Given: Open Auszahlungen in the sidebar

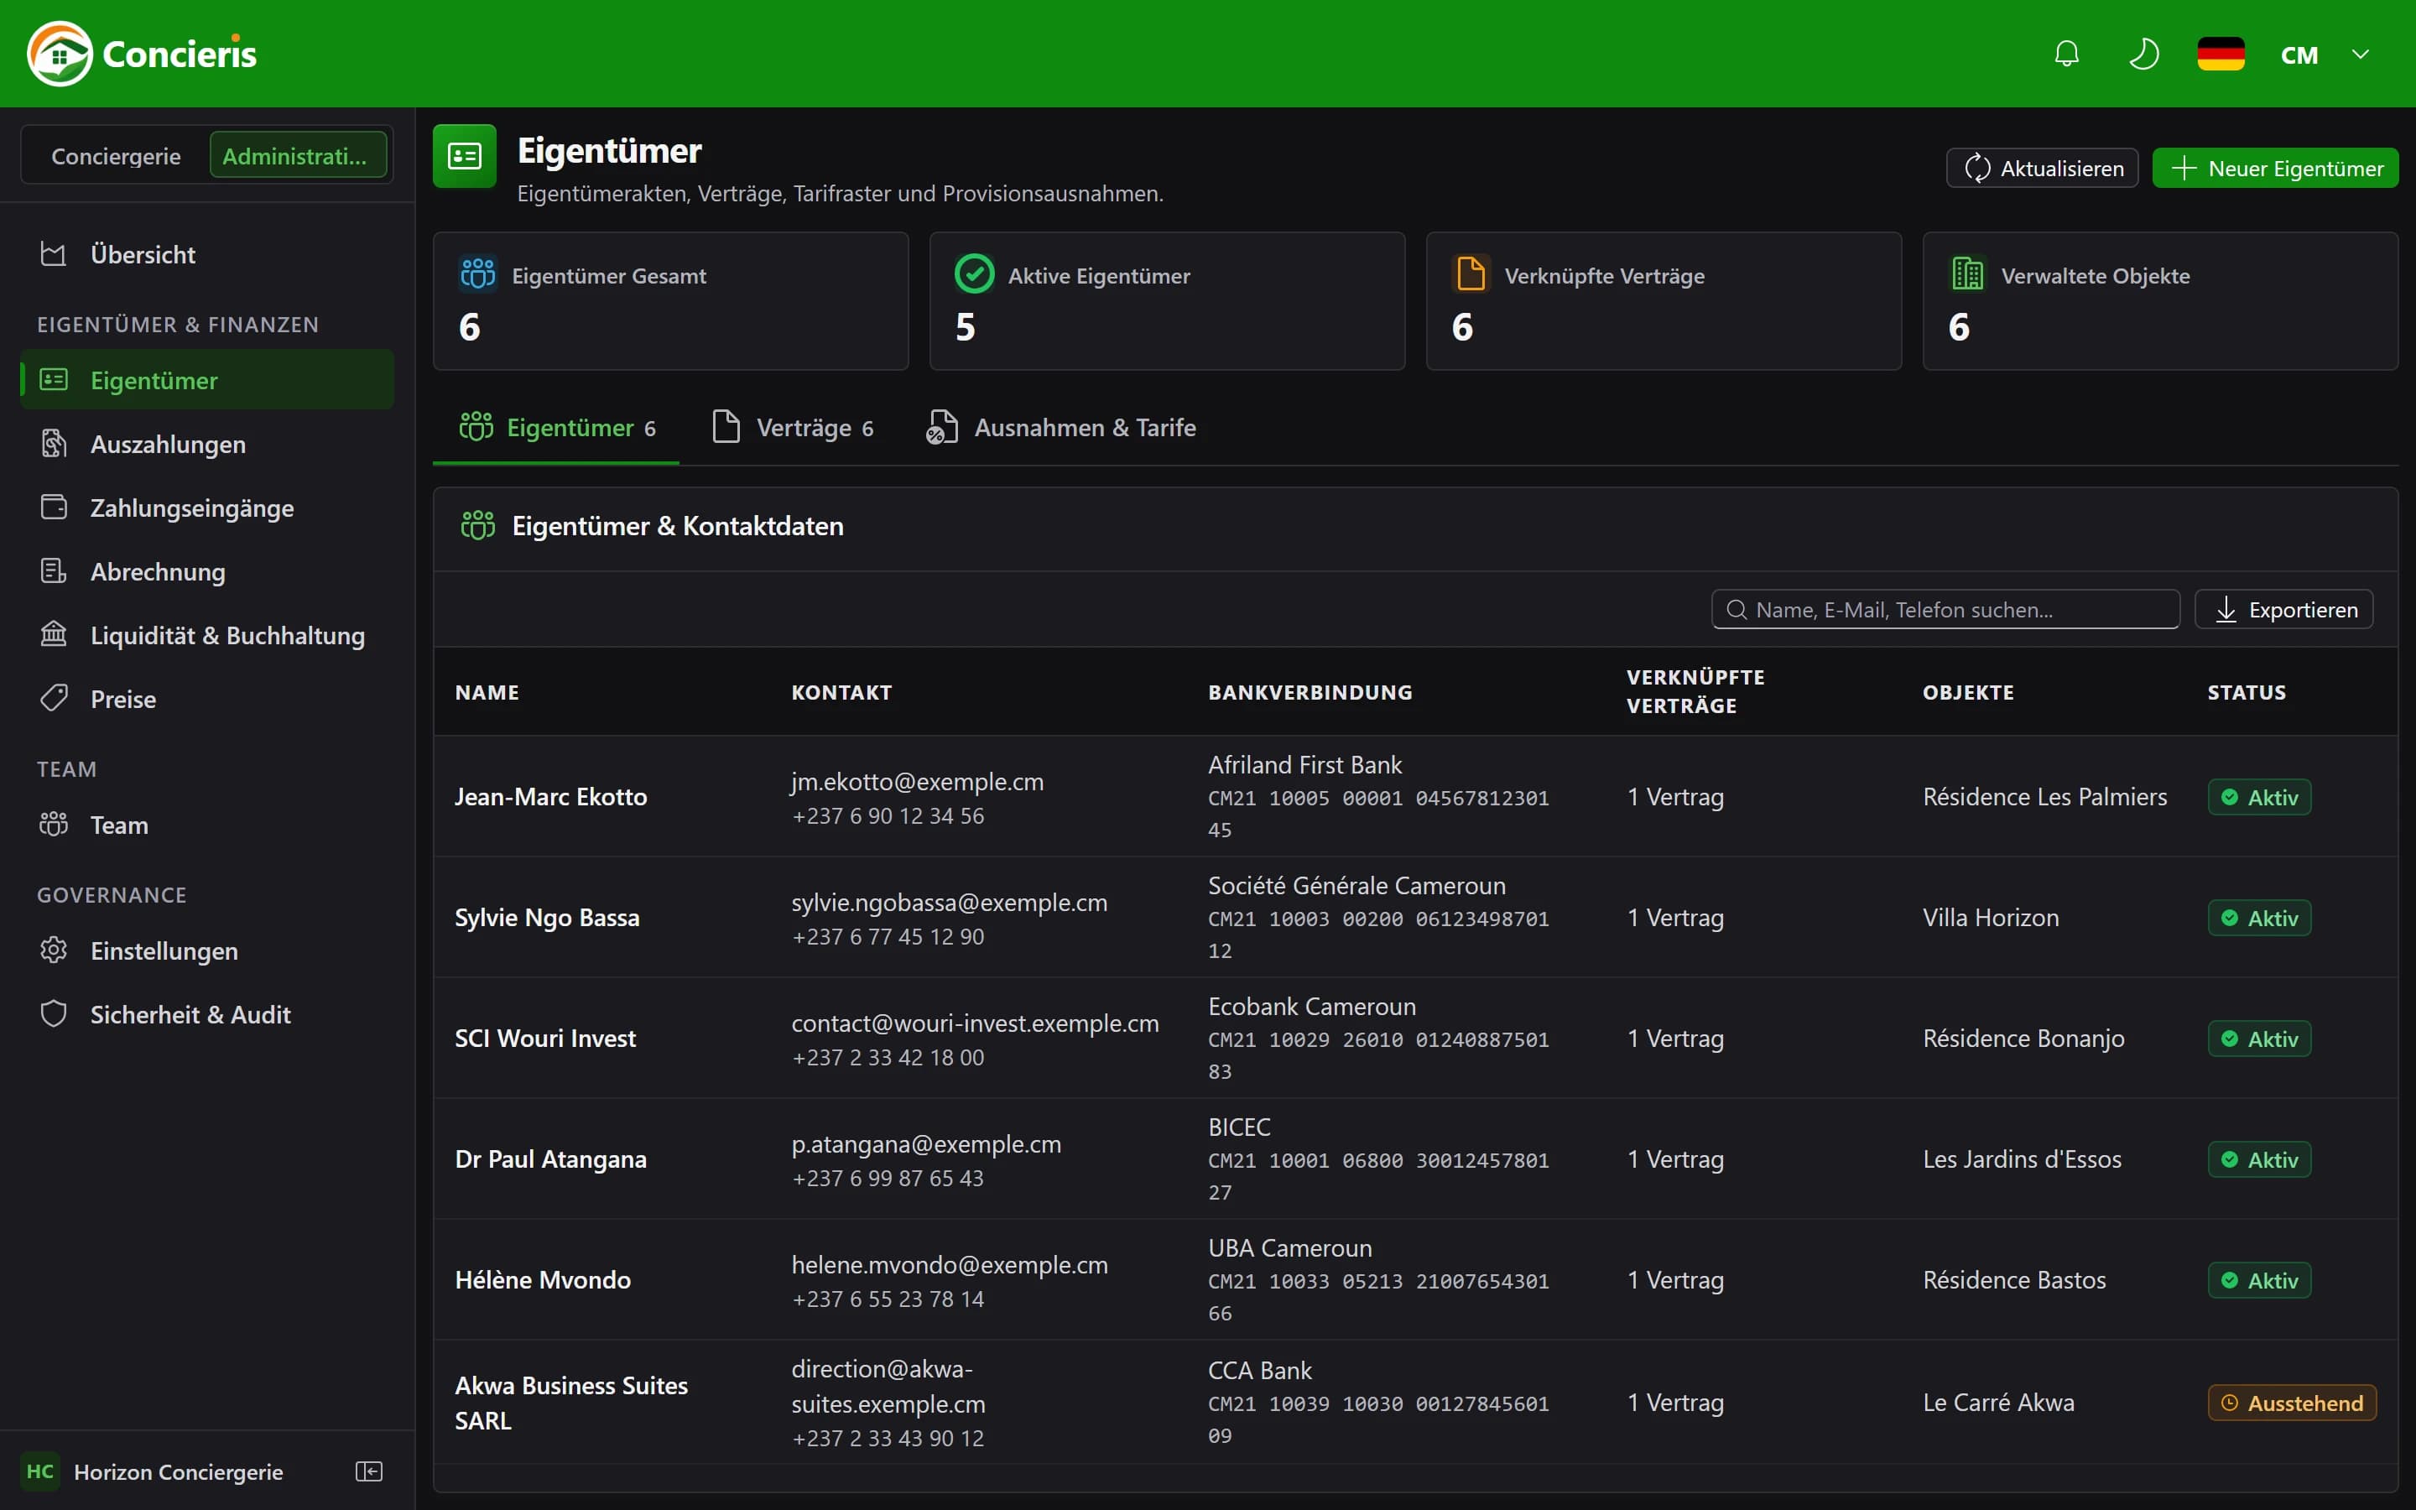Looking at the screenshot, I should click(x=206, y=445).
